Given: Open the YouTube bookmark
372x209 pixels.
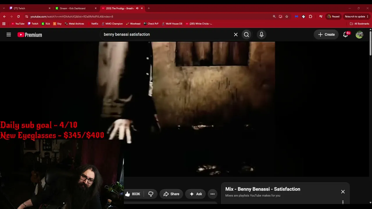Looking at the screenshot, I should tap(18, 24).
